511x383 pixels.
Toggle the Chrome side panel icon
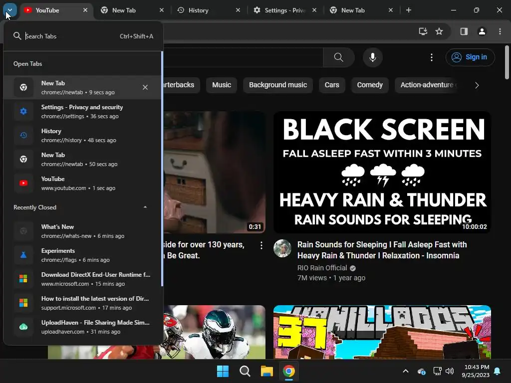point(464,31)
